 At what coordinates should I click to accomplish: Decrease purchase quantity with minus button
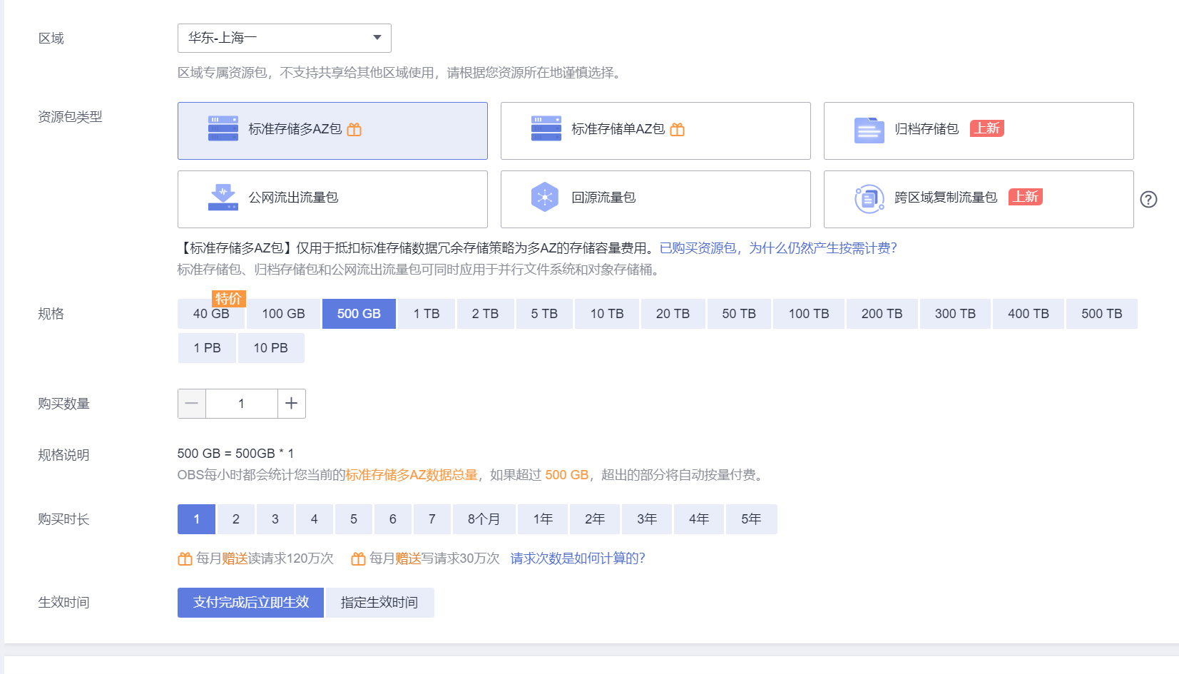[x=192, y=404]
